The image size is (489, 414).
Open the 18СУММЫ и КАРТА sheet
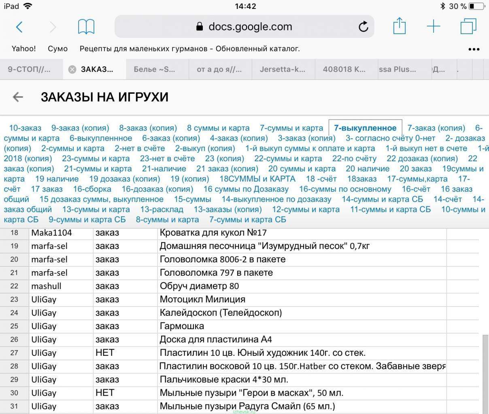pyautogui.click(x=257, y=179)
